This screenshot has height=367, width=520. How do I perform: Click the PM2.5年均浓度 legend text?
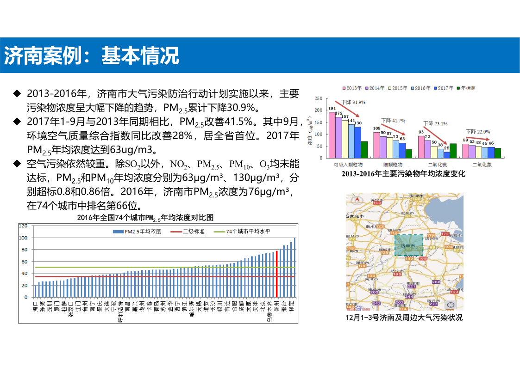pos(143,231)
